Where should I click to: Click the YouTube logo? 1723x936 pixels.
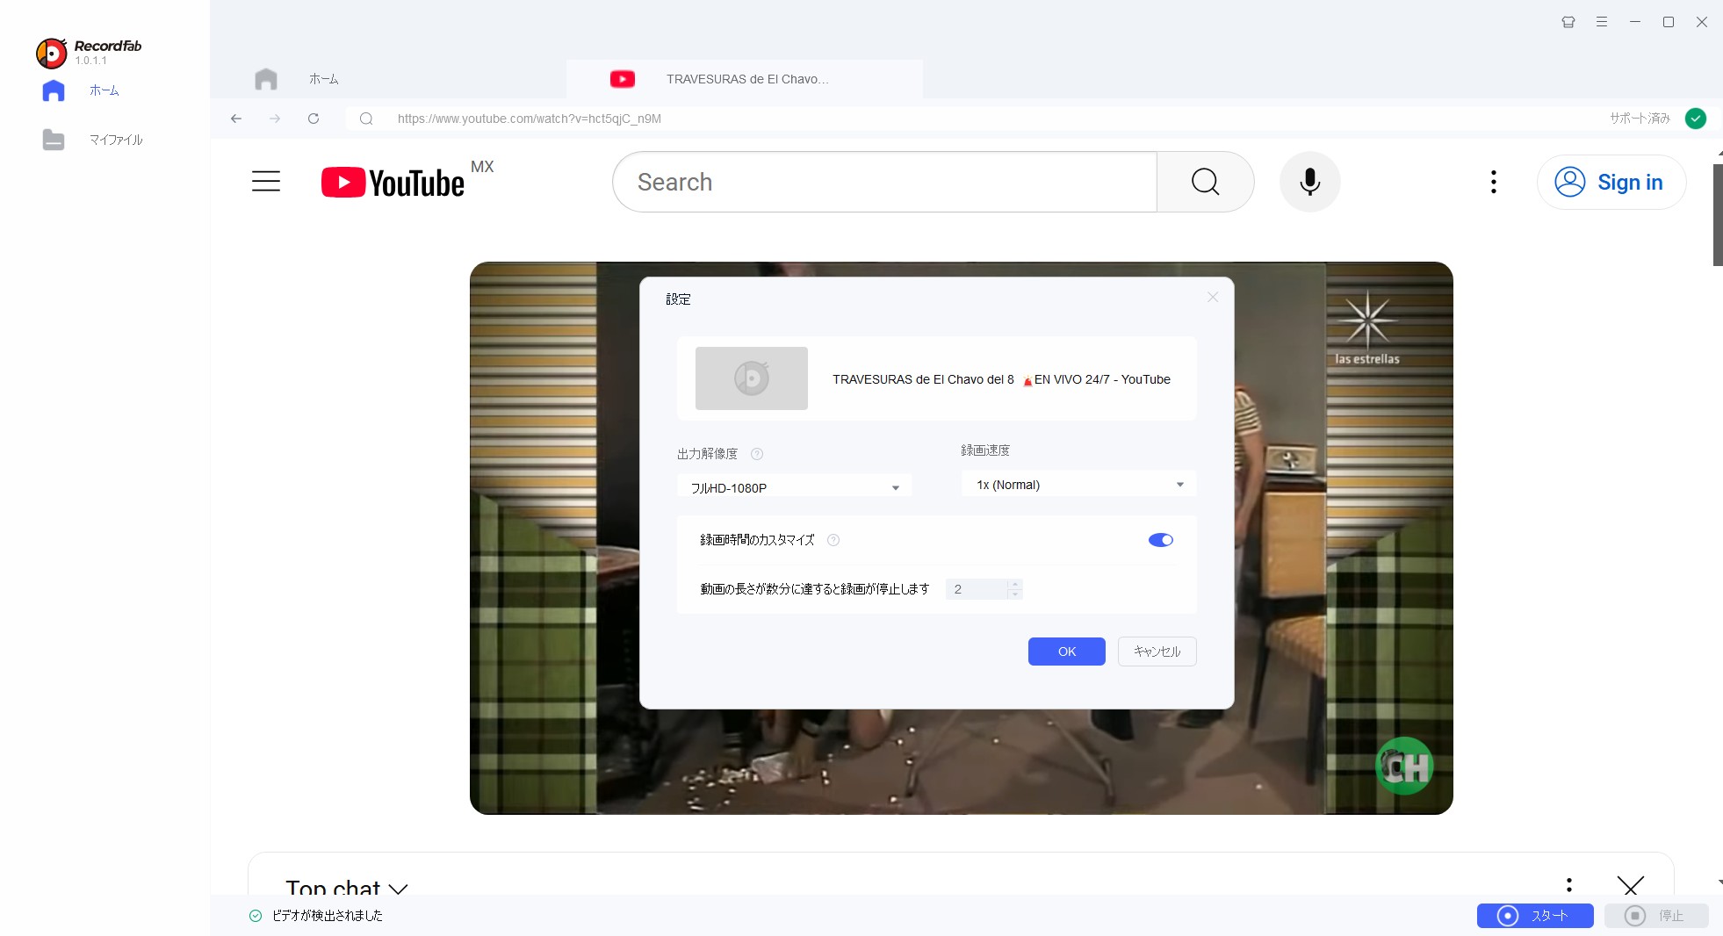pos(393,183)
